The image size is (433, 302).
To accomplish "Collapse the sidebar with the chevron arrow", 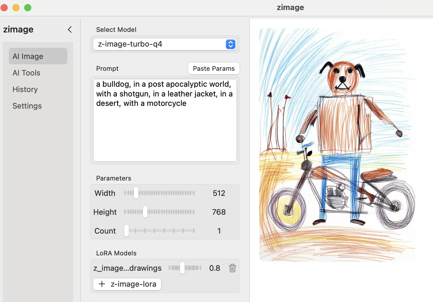I will tap(70, 29).
